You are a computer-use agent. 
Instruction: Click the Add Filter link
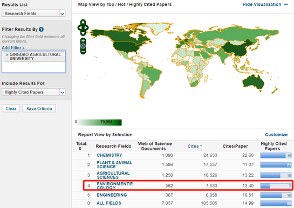point(13,48)
